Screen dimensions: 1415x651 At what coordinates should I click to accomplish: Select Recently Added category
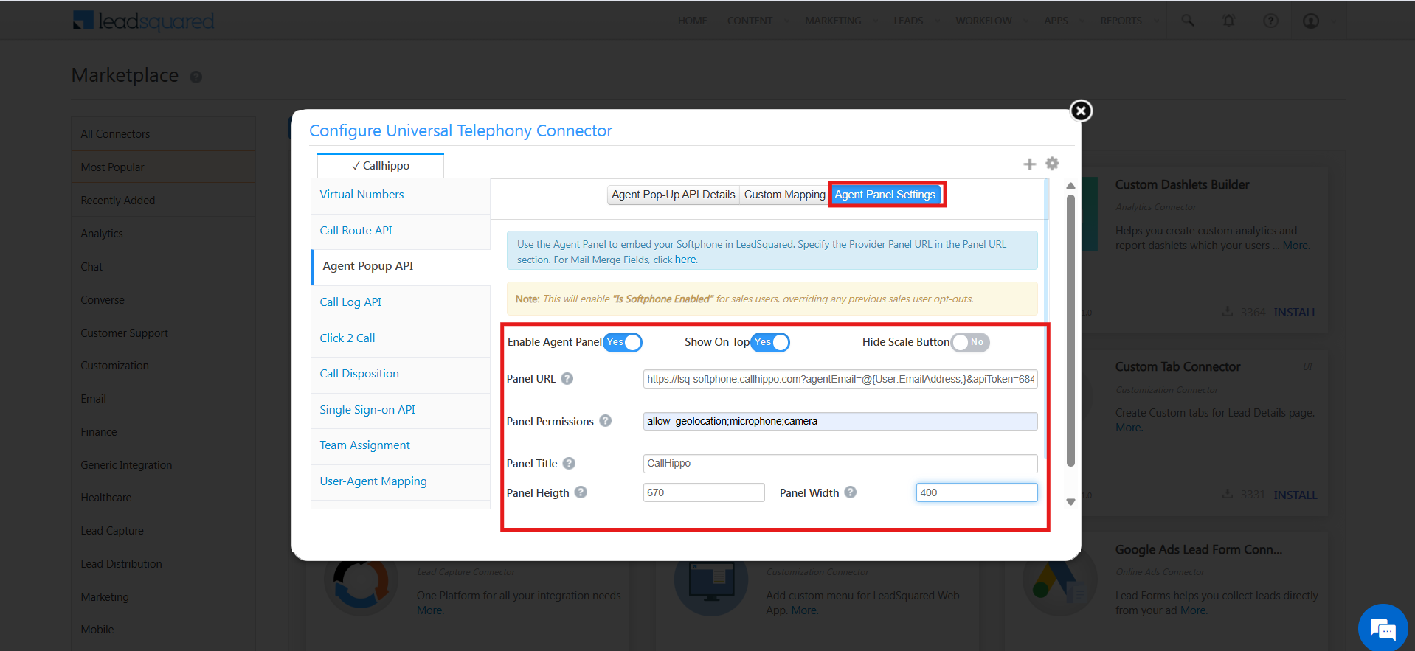(163, 201)
